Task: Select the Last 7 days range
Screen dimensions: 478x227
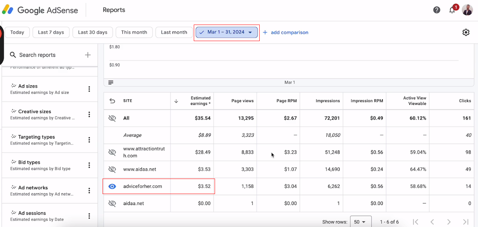Action: (x=51, y=32)
